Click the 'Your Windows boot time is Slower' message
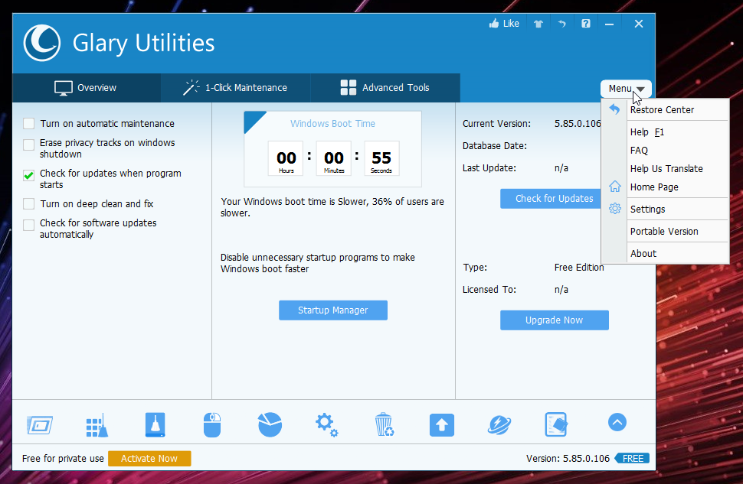The height and width of the screenshot is (484, 743). (x=332, y=207)
